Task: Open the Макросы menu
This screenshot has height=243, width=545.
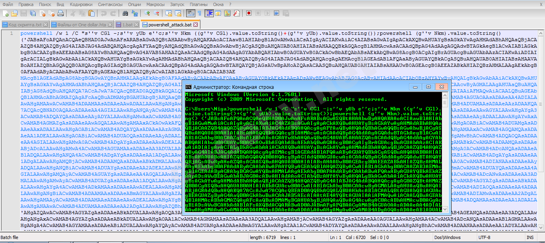Action: click(x=156, y=4)
